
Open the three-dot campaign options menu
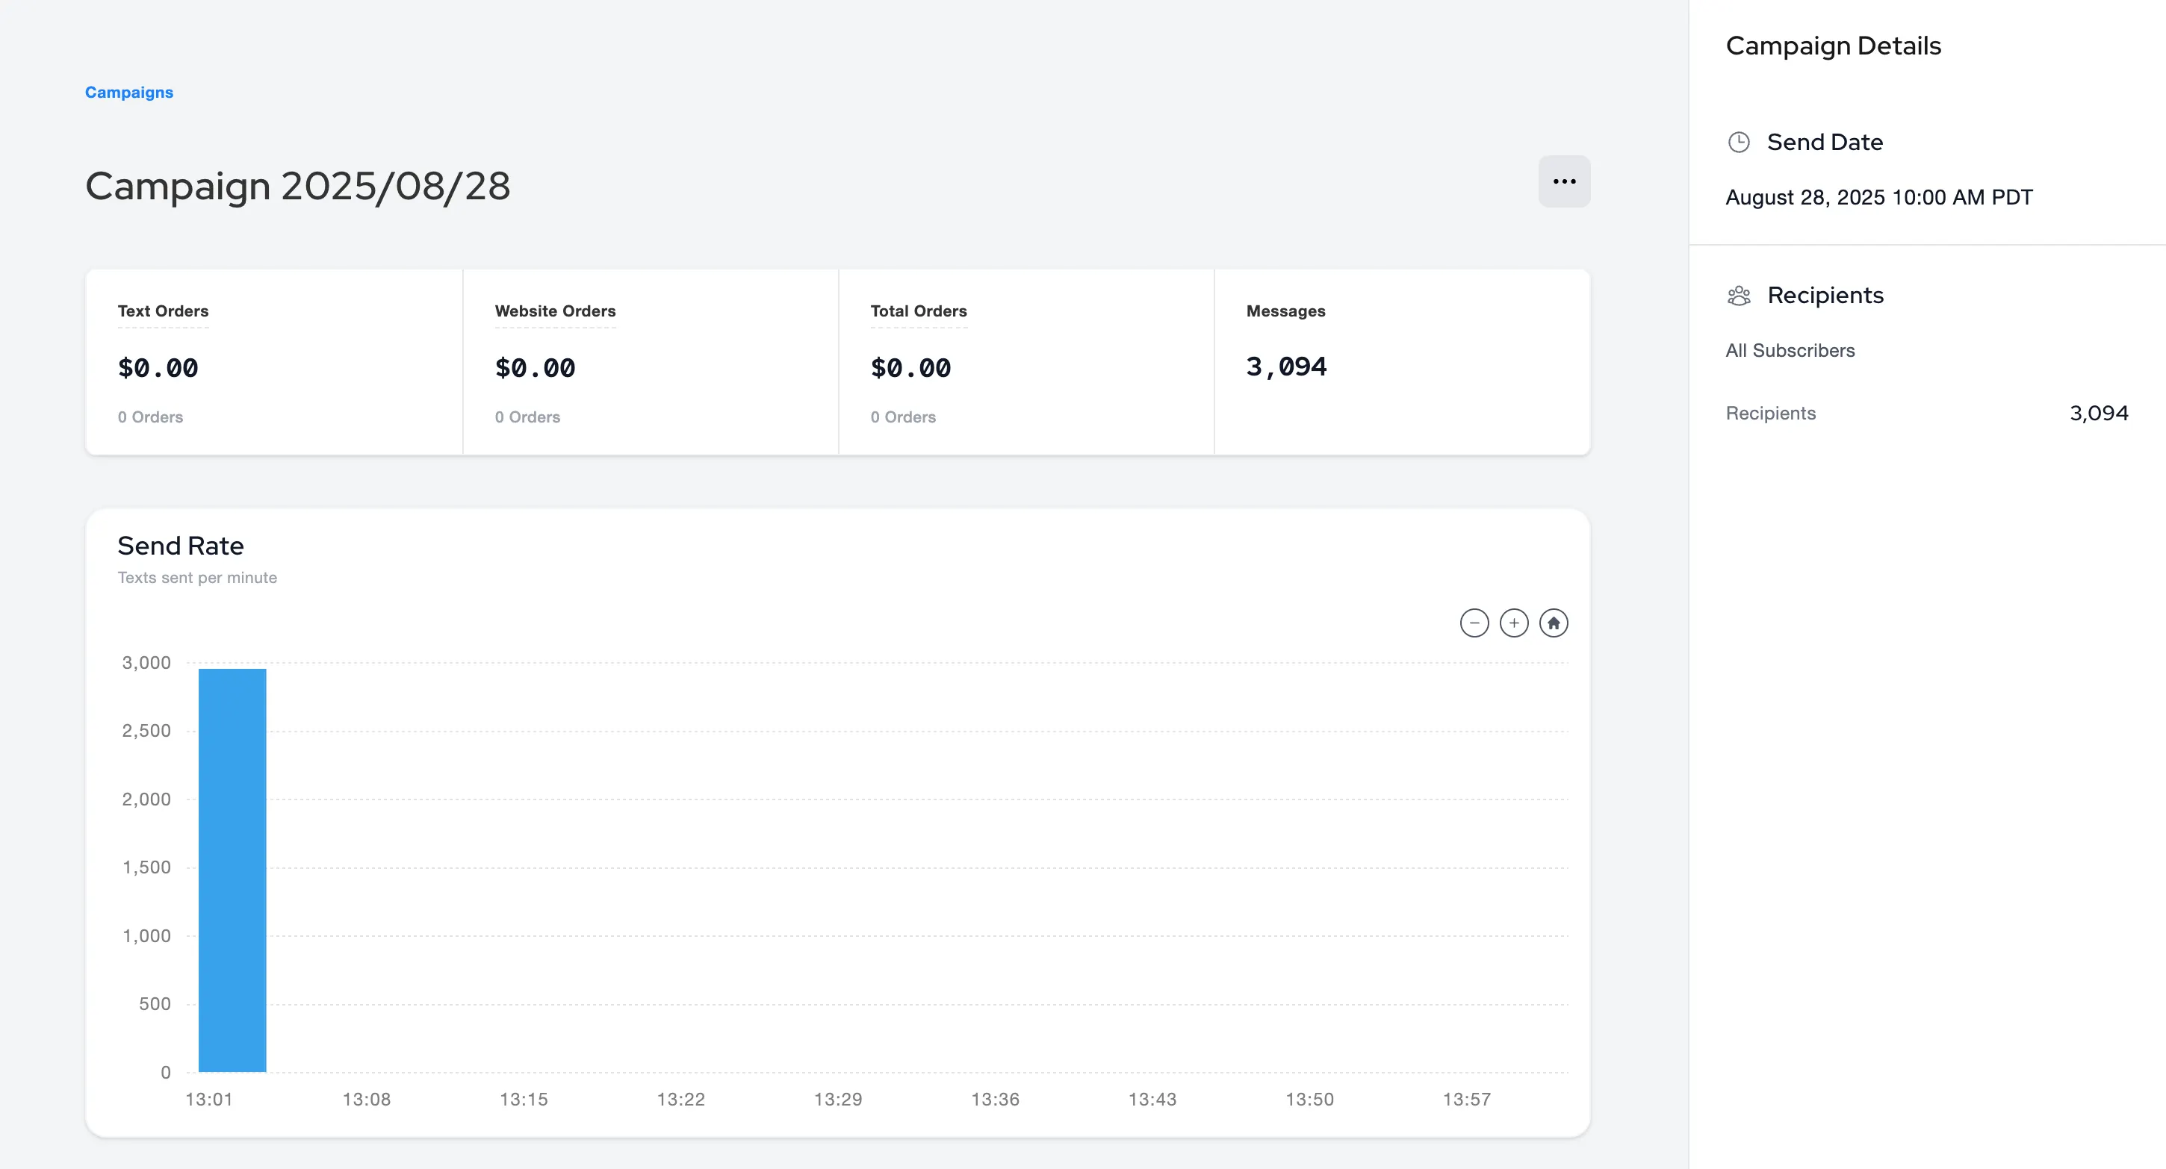click(x=1564, y=181)
